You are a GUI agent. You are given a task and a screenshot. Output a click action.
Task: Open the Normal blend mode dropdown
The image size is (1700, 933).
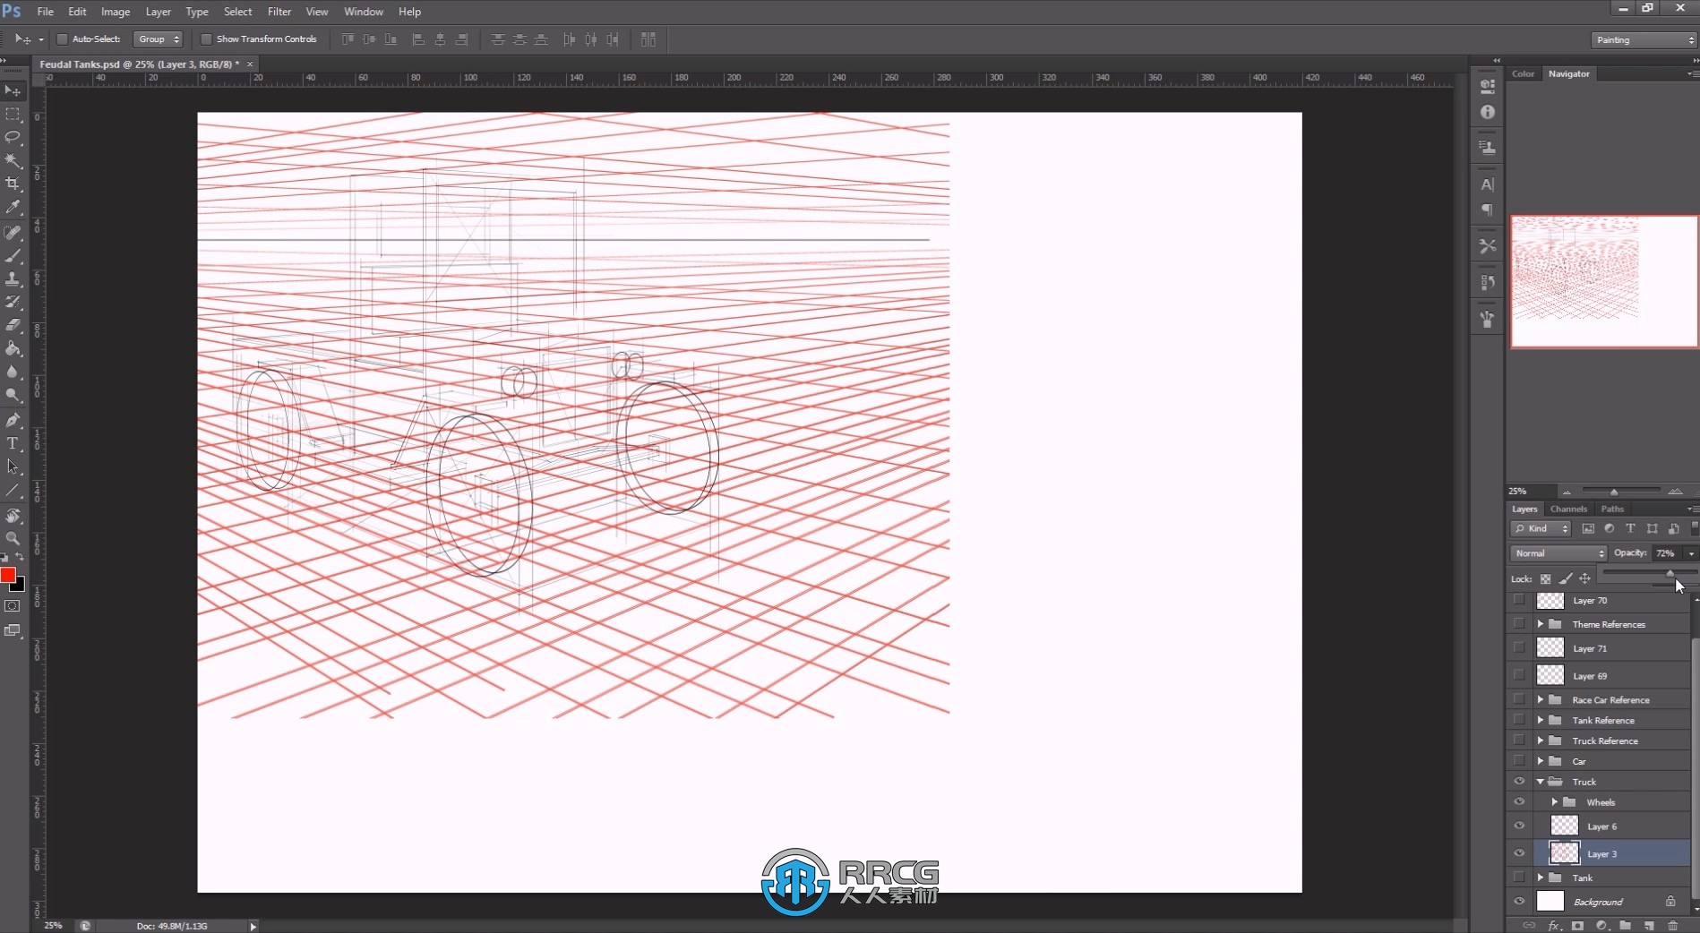point(1558,553)
